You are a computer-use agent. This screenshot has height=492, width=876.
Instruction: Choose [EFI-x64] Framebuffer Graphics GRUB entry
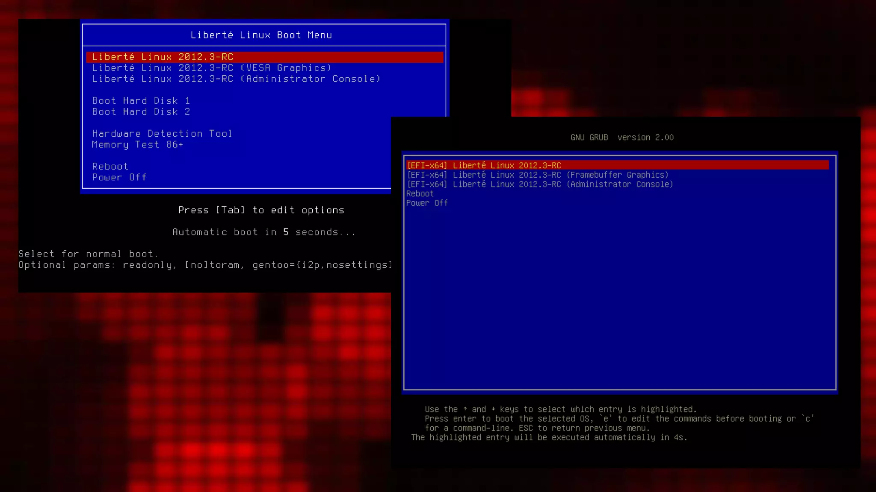tap(538, 175)
